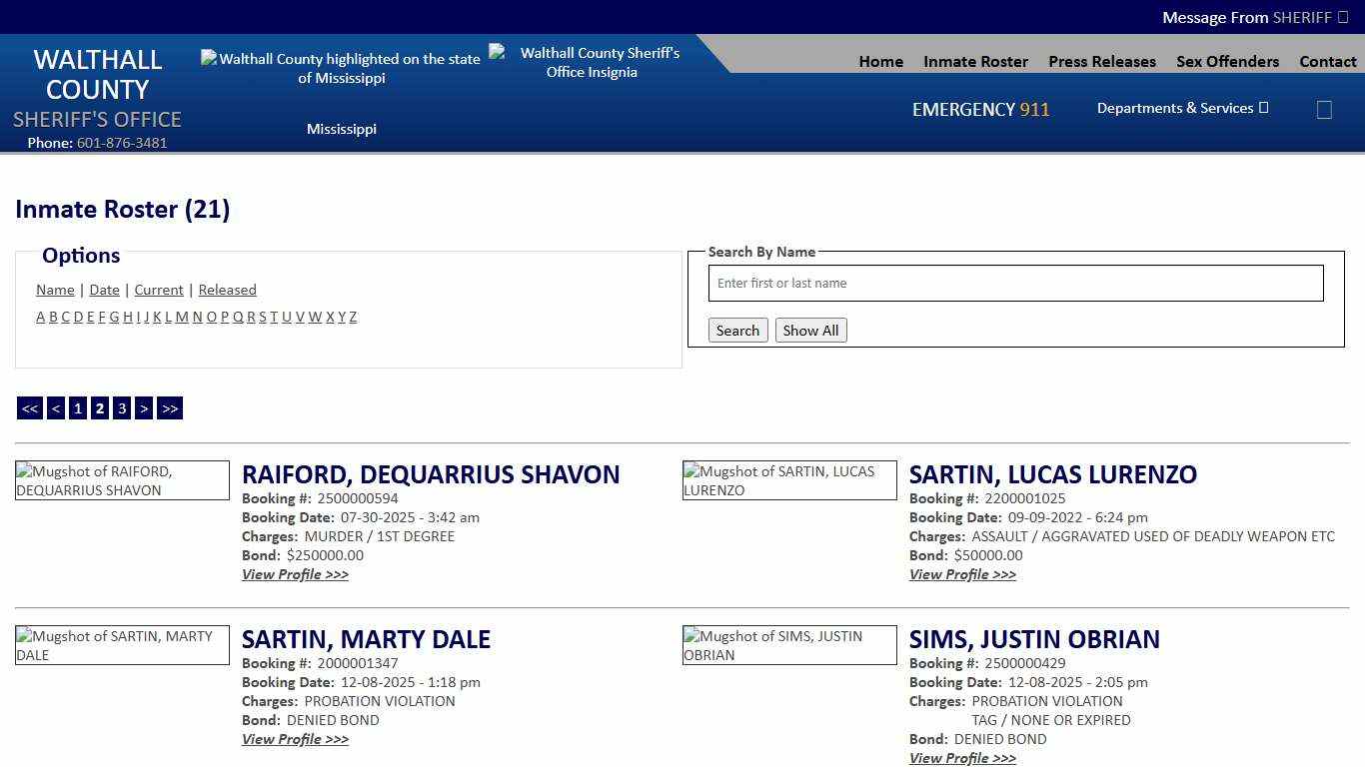Open the Press Releases section

point(1101,61)
